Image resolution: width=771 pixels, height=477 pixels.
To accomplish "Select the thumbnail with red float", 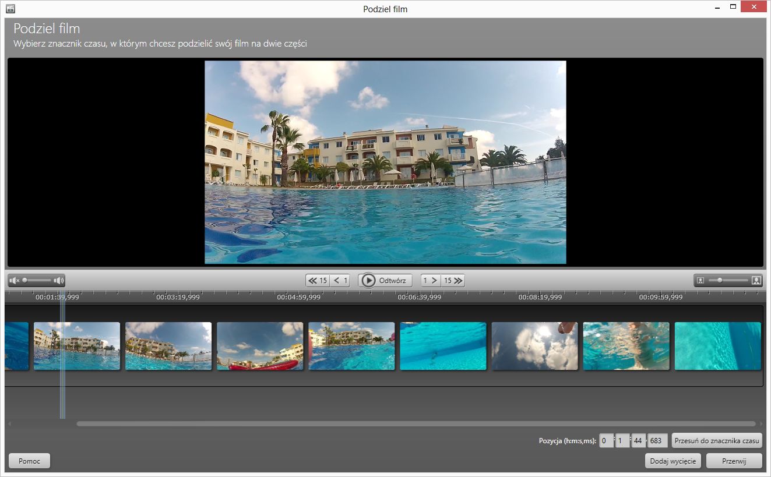I will click(x=260, y=346).
